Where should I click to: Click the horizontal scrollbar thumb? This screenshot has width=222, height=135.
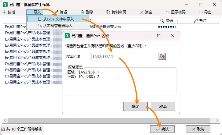click(x=109, y=120)
